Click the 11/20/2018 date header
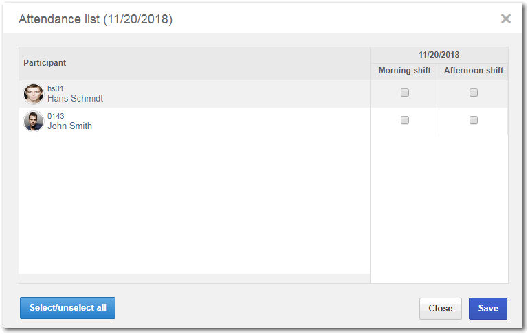The height and width of the screenshot is (334, 528). click(x=439, y=55)
